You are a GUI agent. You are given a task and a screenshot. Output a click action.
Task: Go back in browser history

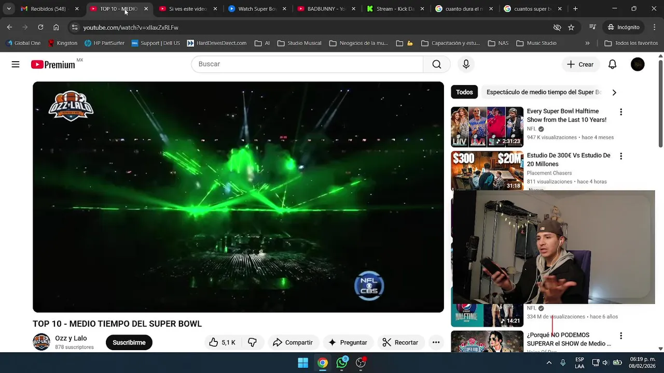point(9,27)
